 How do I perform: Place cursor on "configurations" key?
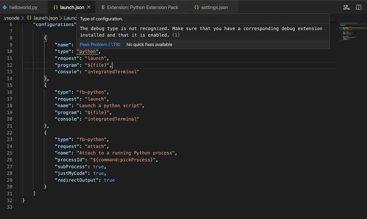(x=54, y=24)
